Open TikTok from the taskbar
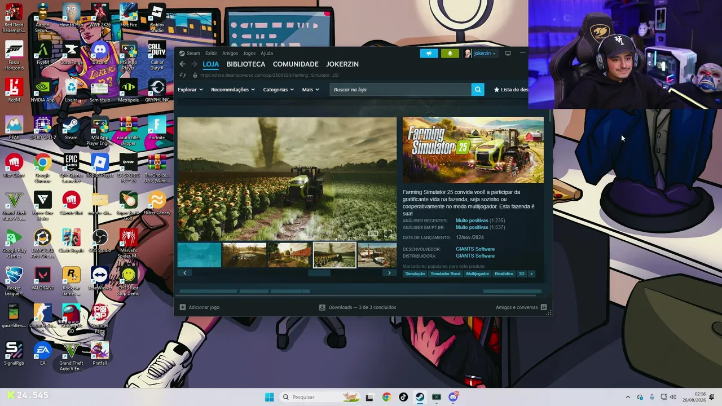Image resolution: width=722 pixels, height=406 pixels. tap(403, 397)
